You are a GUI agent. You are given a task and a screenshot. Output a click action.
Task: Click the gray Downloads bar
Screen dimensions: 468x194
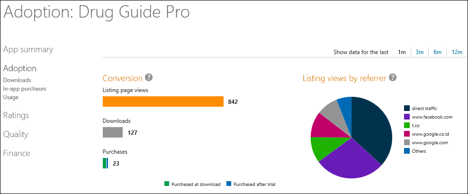(x=113, y=132)
